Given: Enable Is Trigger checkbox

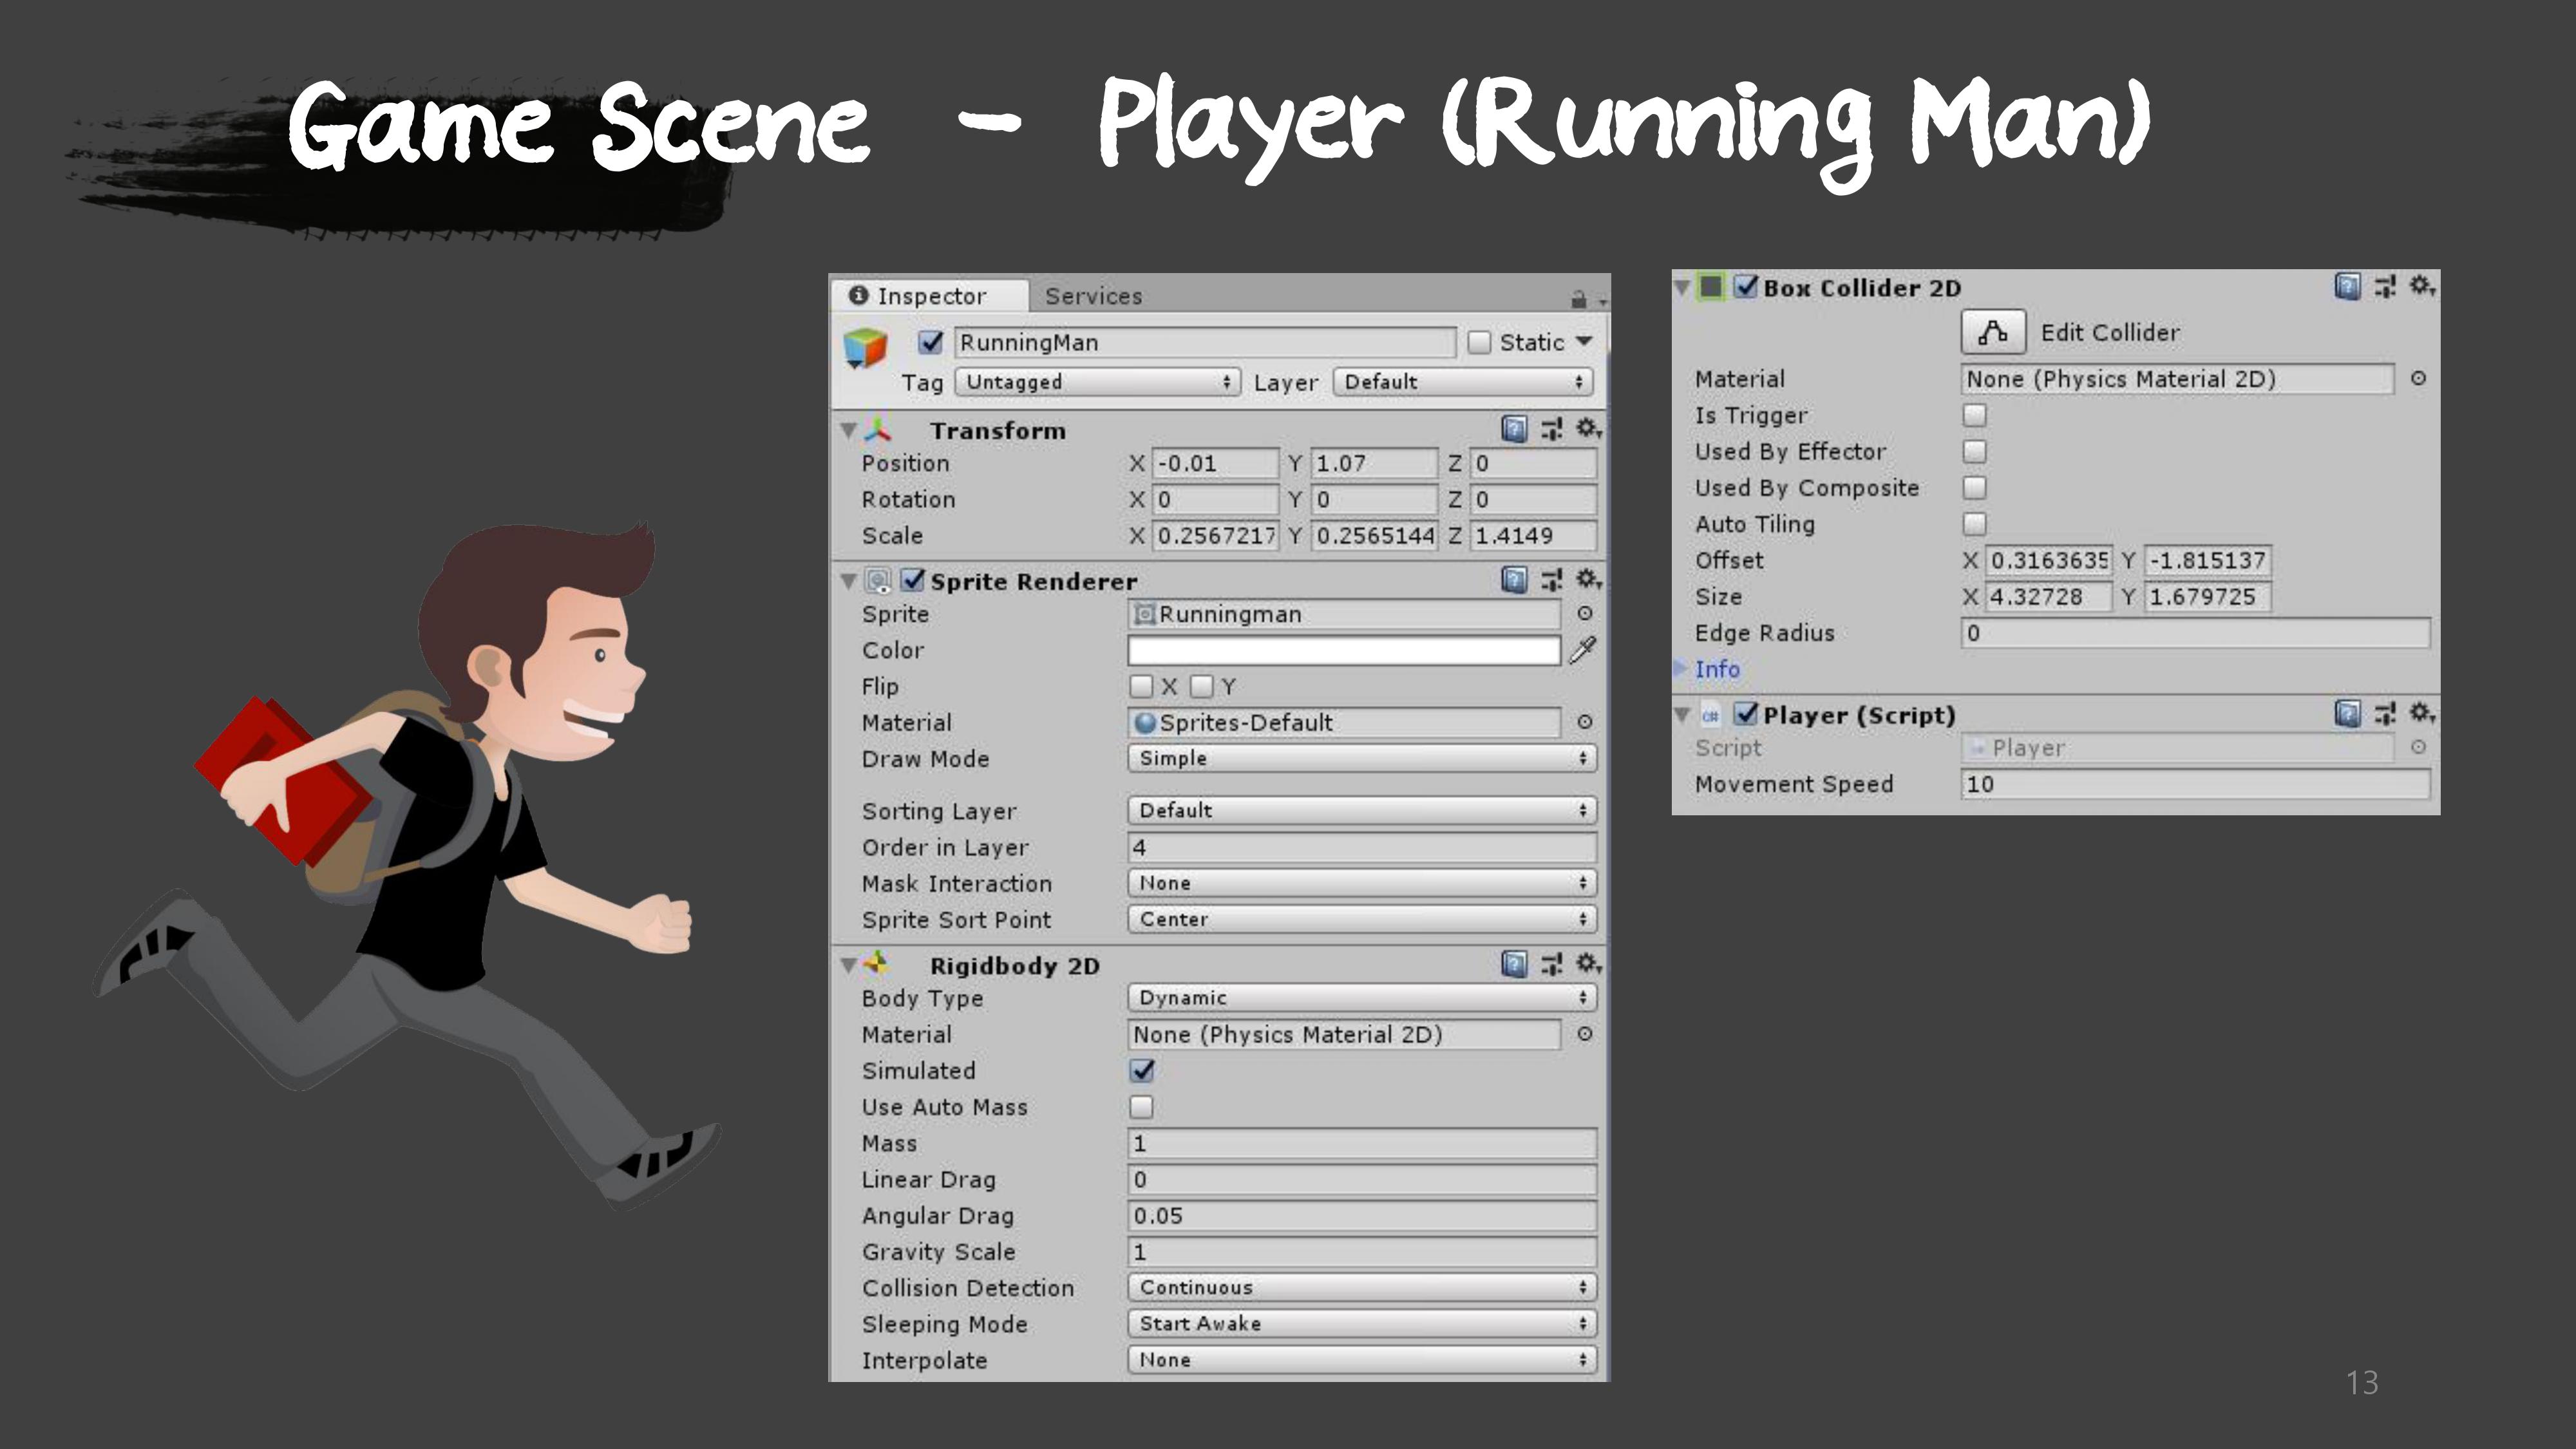Looking at the screenshot, I should [1974, 415].
